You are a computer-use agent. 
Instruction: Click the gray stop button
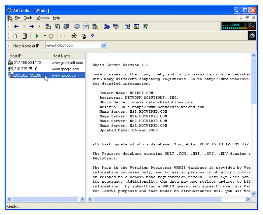coord(51,36)
